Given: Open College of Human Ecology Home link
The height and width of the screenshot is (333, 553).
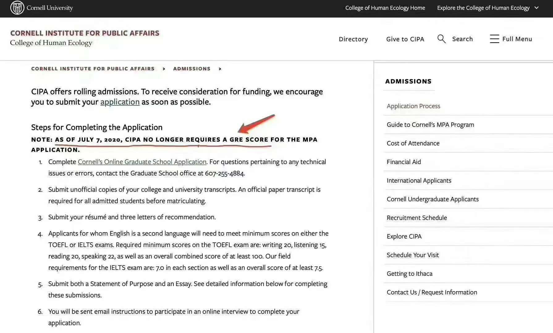Looking at the screenshot, I should [385, 8].
